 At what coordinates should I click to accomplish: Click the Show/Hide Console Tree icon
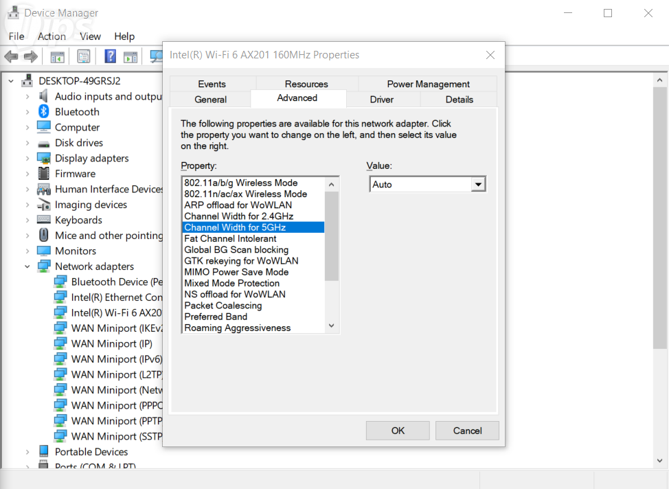coord(57,56)
